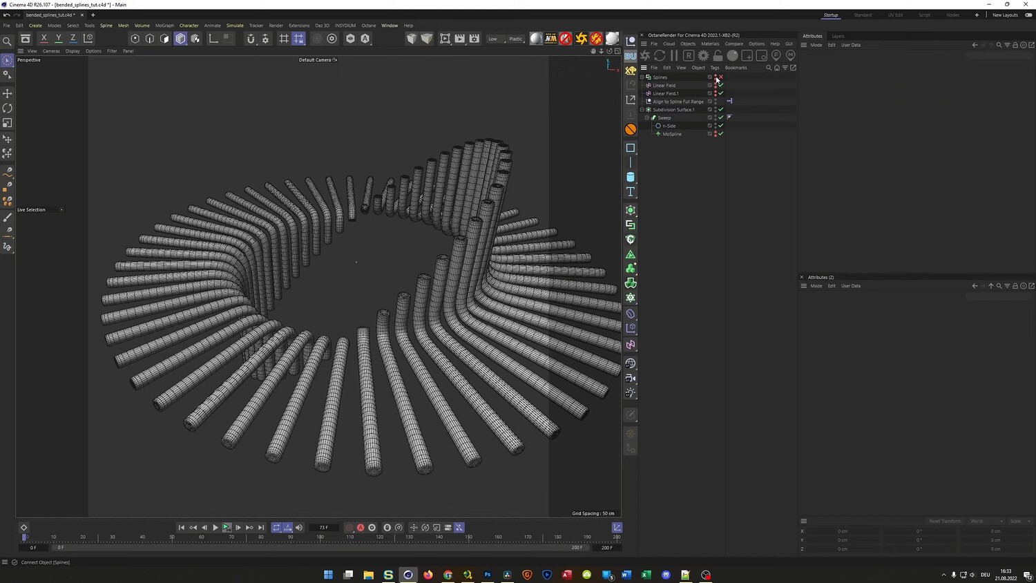Toggle Octane camera lock padlock
The width and height of the screenshot is (1036, 583).
718,55
